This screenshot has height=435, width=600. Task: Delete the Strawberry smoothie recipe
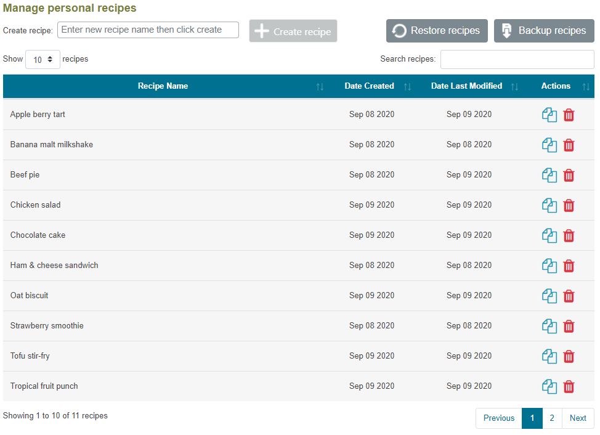[x=569, y=327]
